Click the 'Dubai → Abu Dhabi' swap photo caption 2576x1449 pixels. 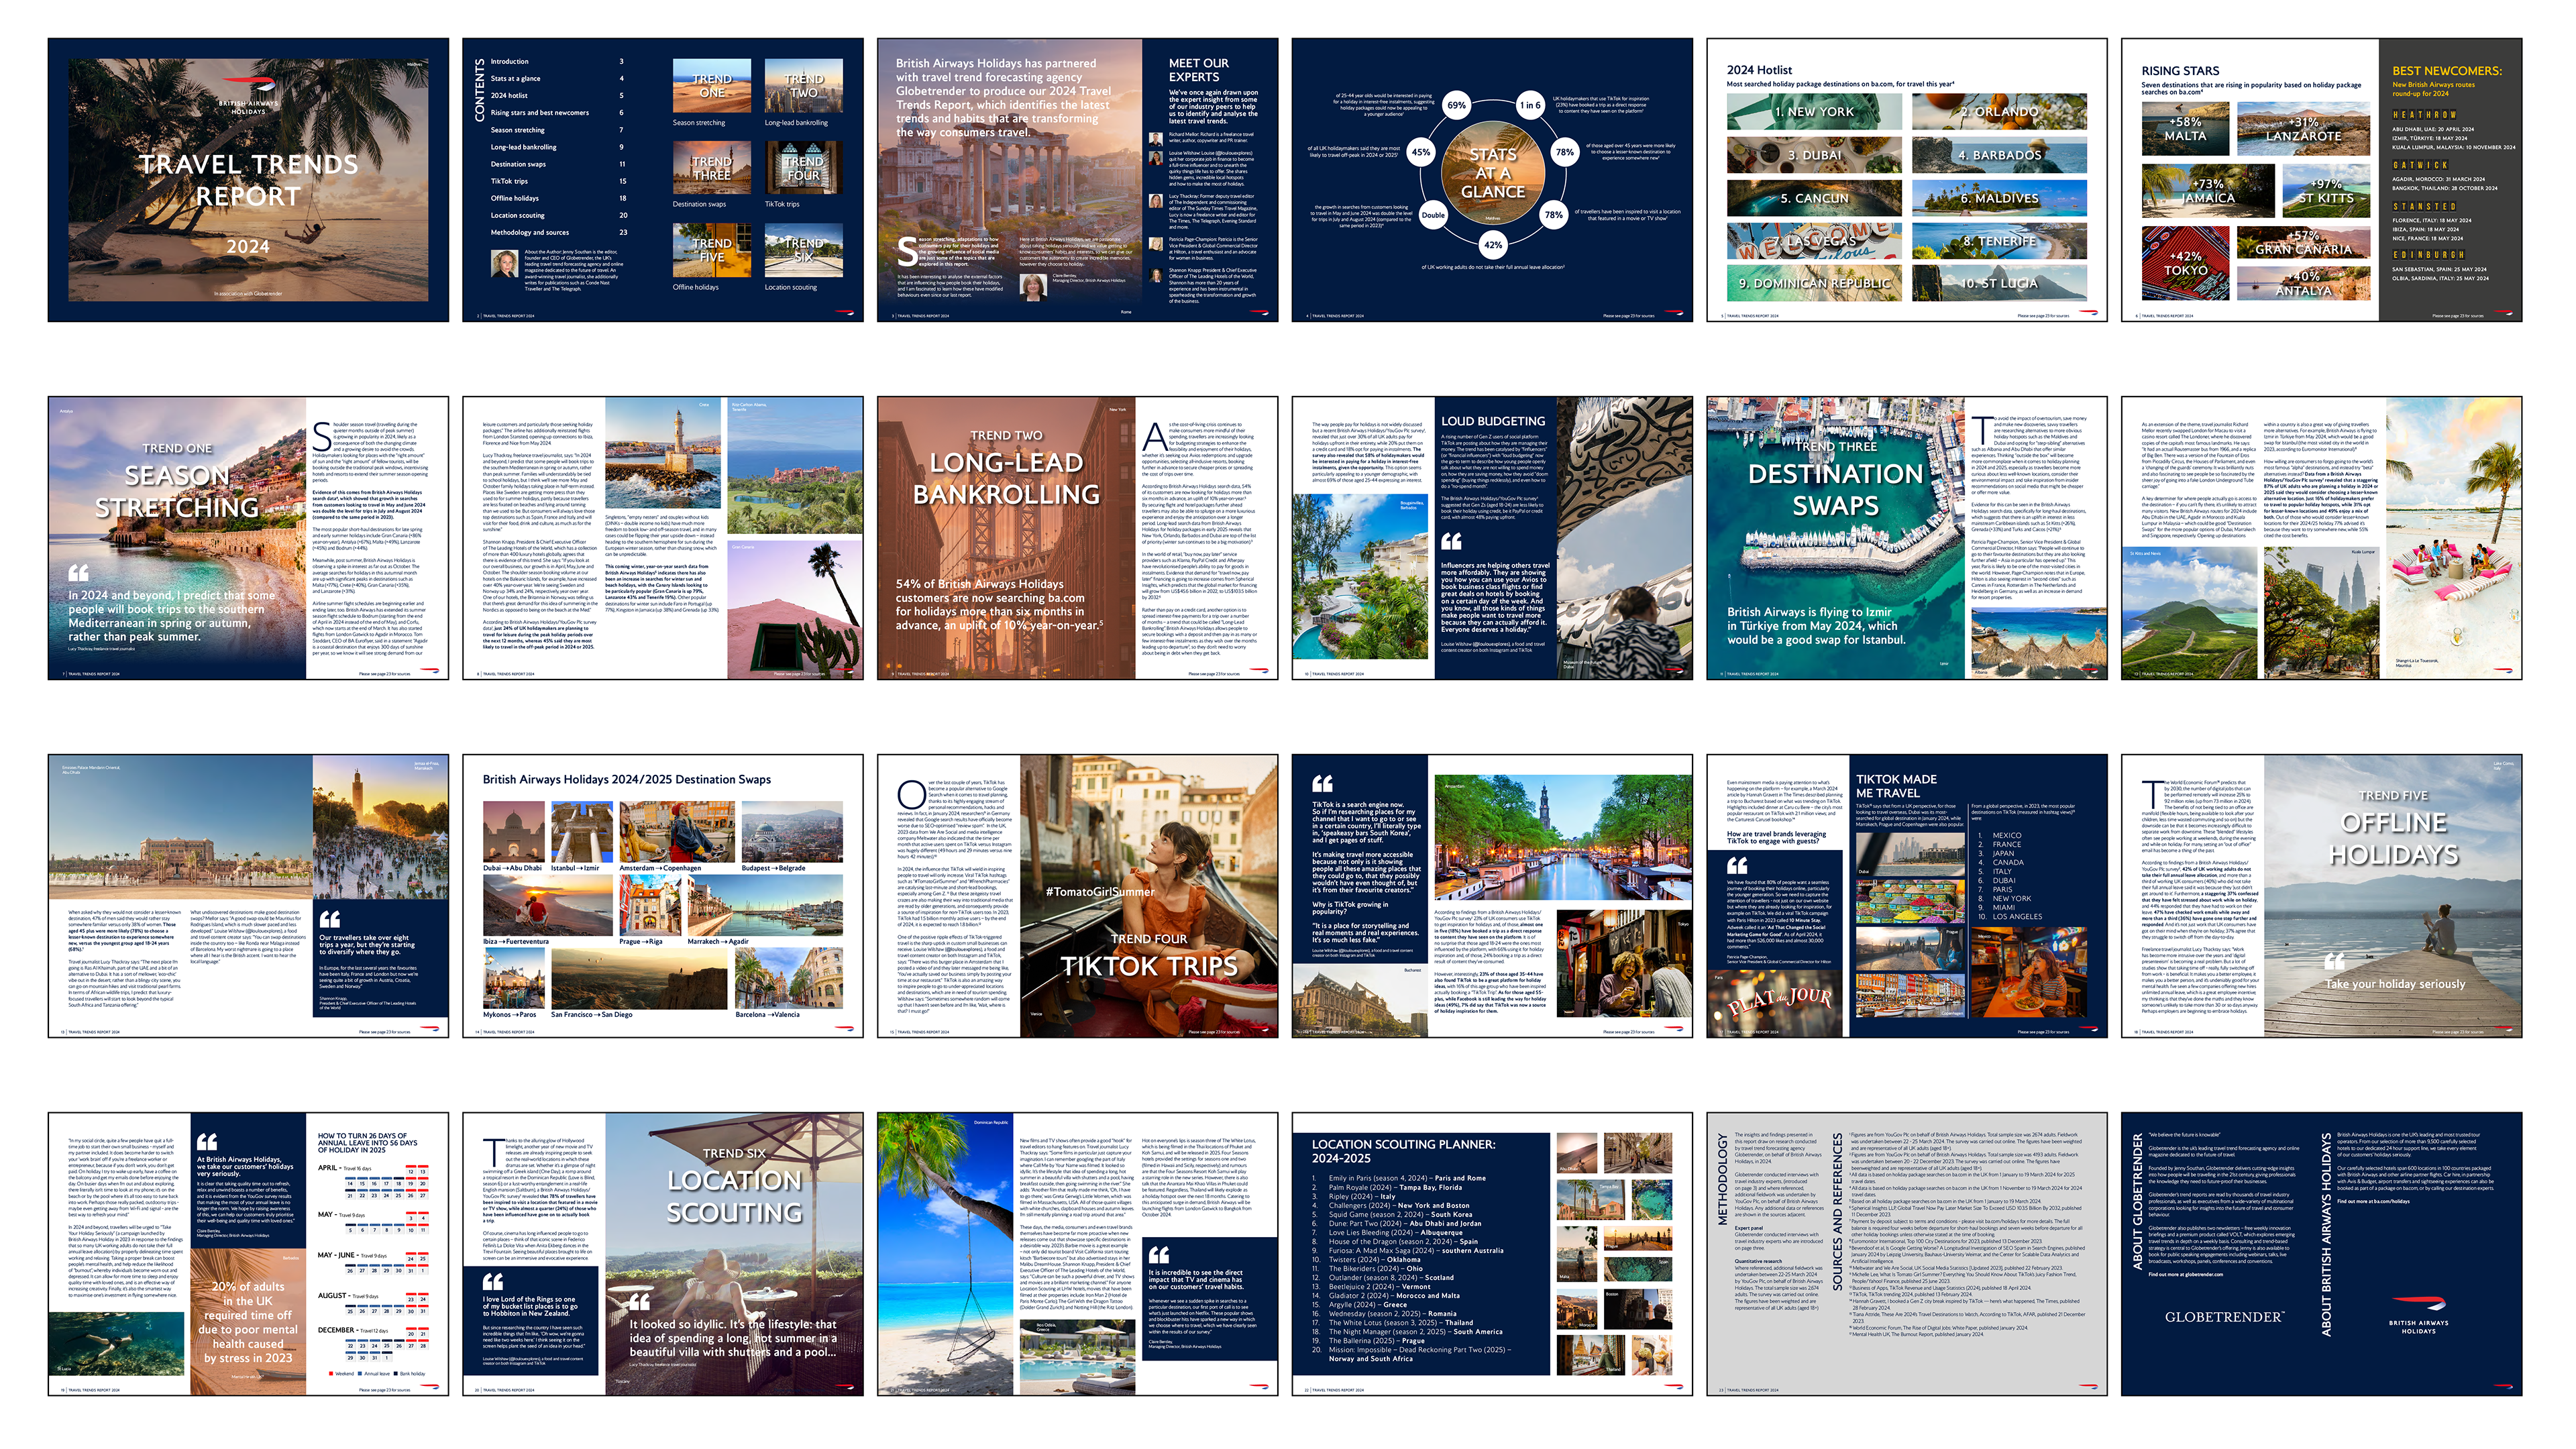tap(513, 868)
